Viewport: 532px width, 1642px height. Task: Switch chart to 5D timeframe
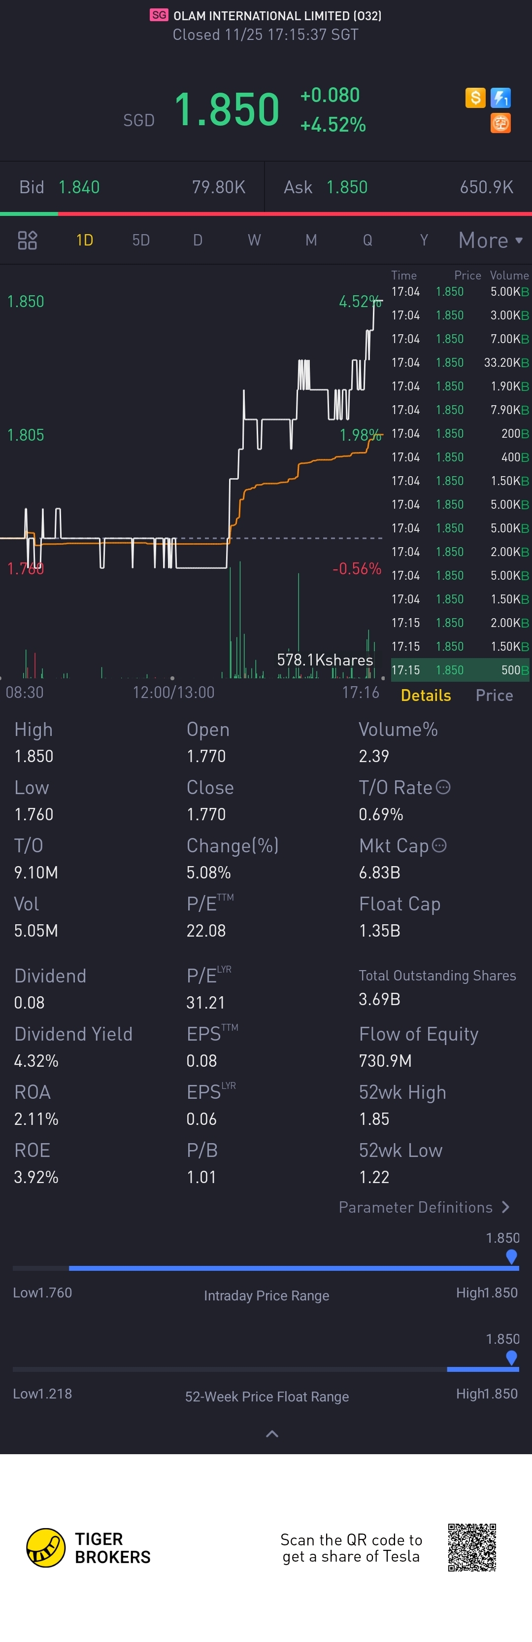[141, 240]
